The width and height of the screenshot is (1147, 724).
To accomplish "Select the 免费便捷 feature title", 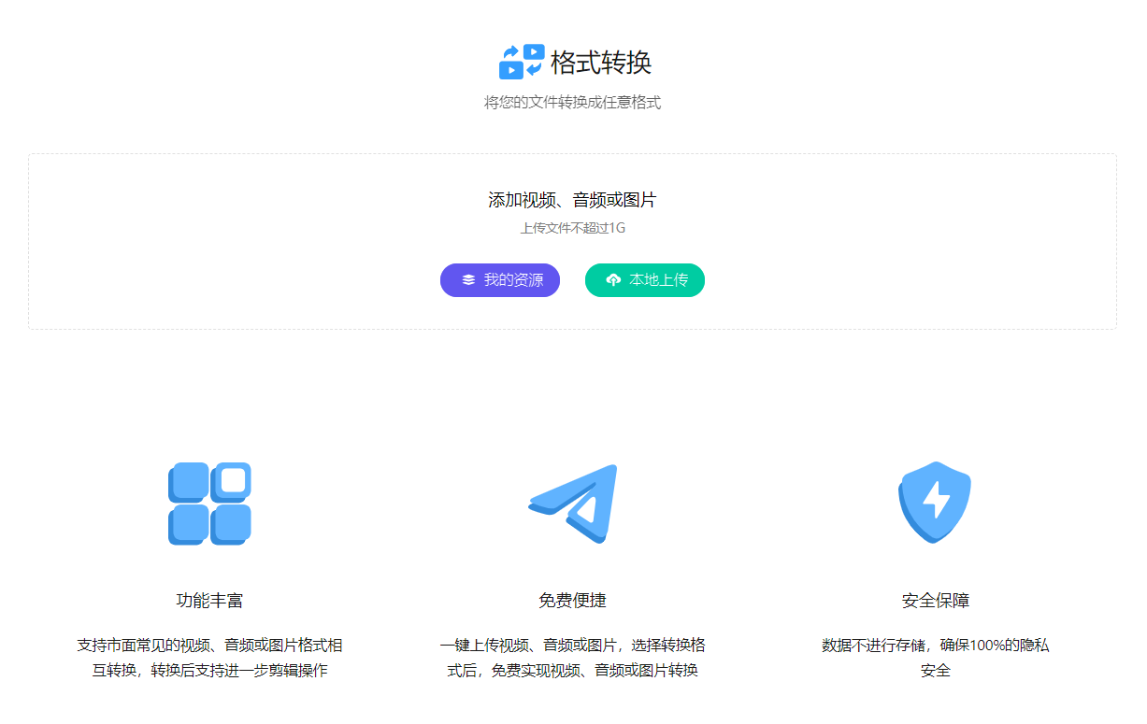I will (x=573, y=602).
